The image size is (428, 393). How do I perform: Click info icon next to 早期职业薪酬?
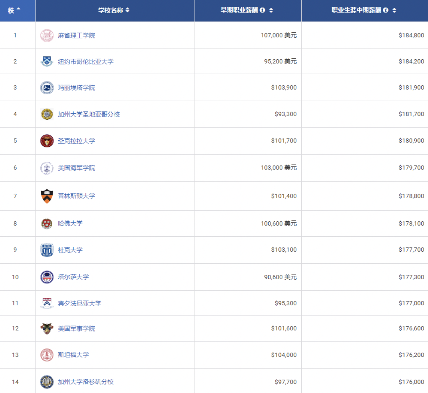point(263,10)
